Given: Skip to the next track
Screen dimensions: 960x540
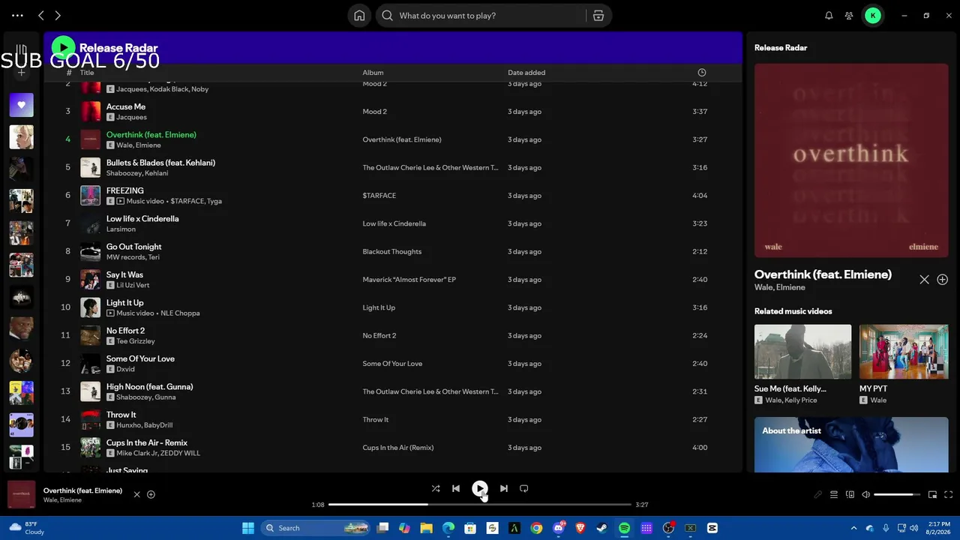Looking at the screenshot, I should 504,488.
